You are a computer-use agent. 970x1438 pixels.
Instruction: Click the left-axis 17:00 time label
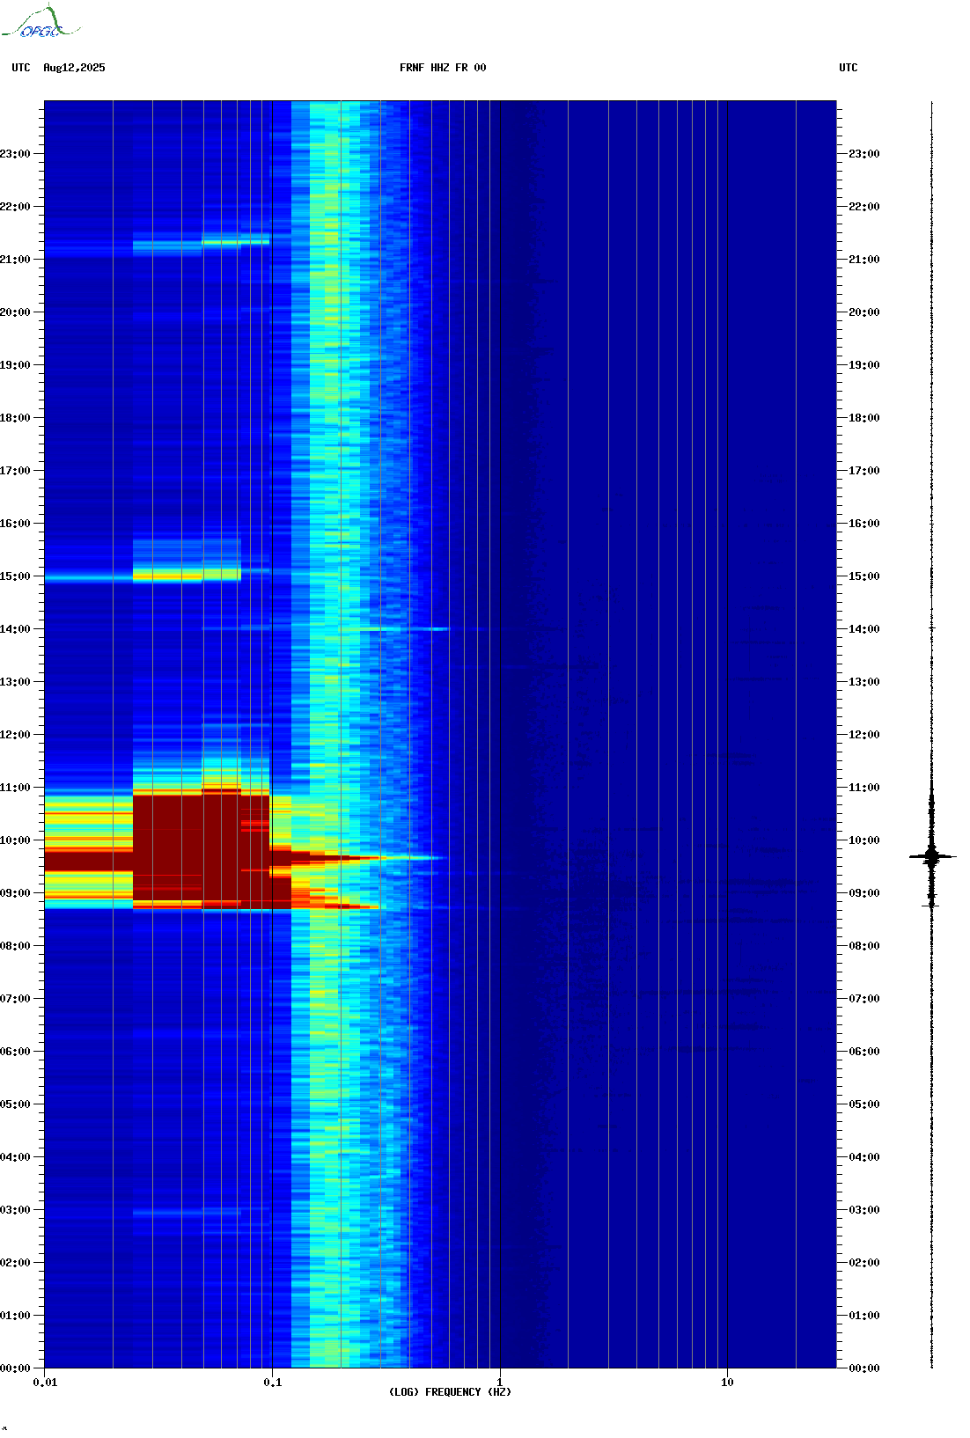click(15, 471)
